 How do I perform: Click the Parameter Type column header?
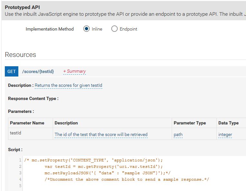194,123
